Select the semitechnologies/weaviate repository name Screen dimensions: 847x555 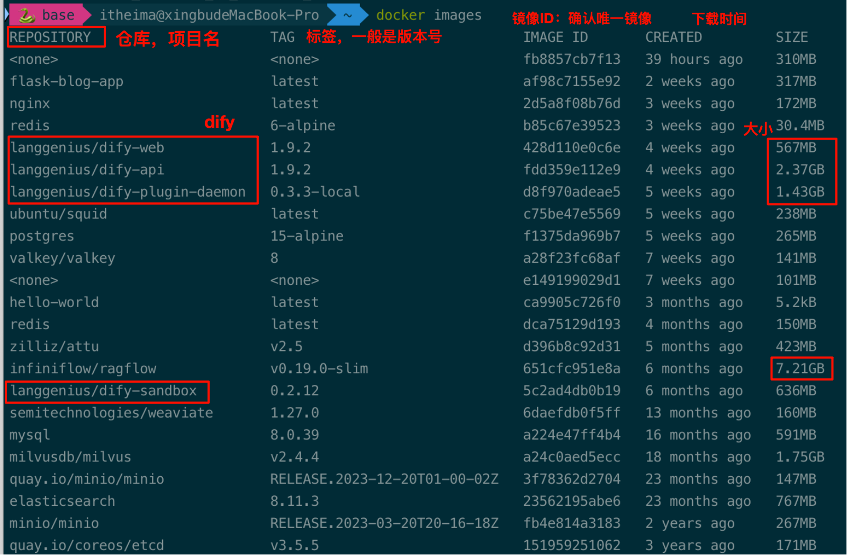point(111,413)
